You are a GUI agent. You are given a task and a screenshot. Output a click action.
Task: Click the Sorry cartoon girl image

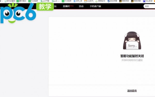132,41
